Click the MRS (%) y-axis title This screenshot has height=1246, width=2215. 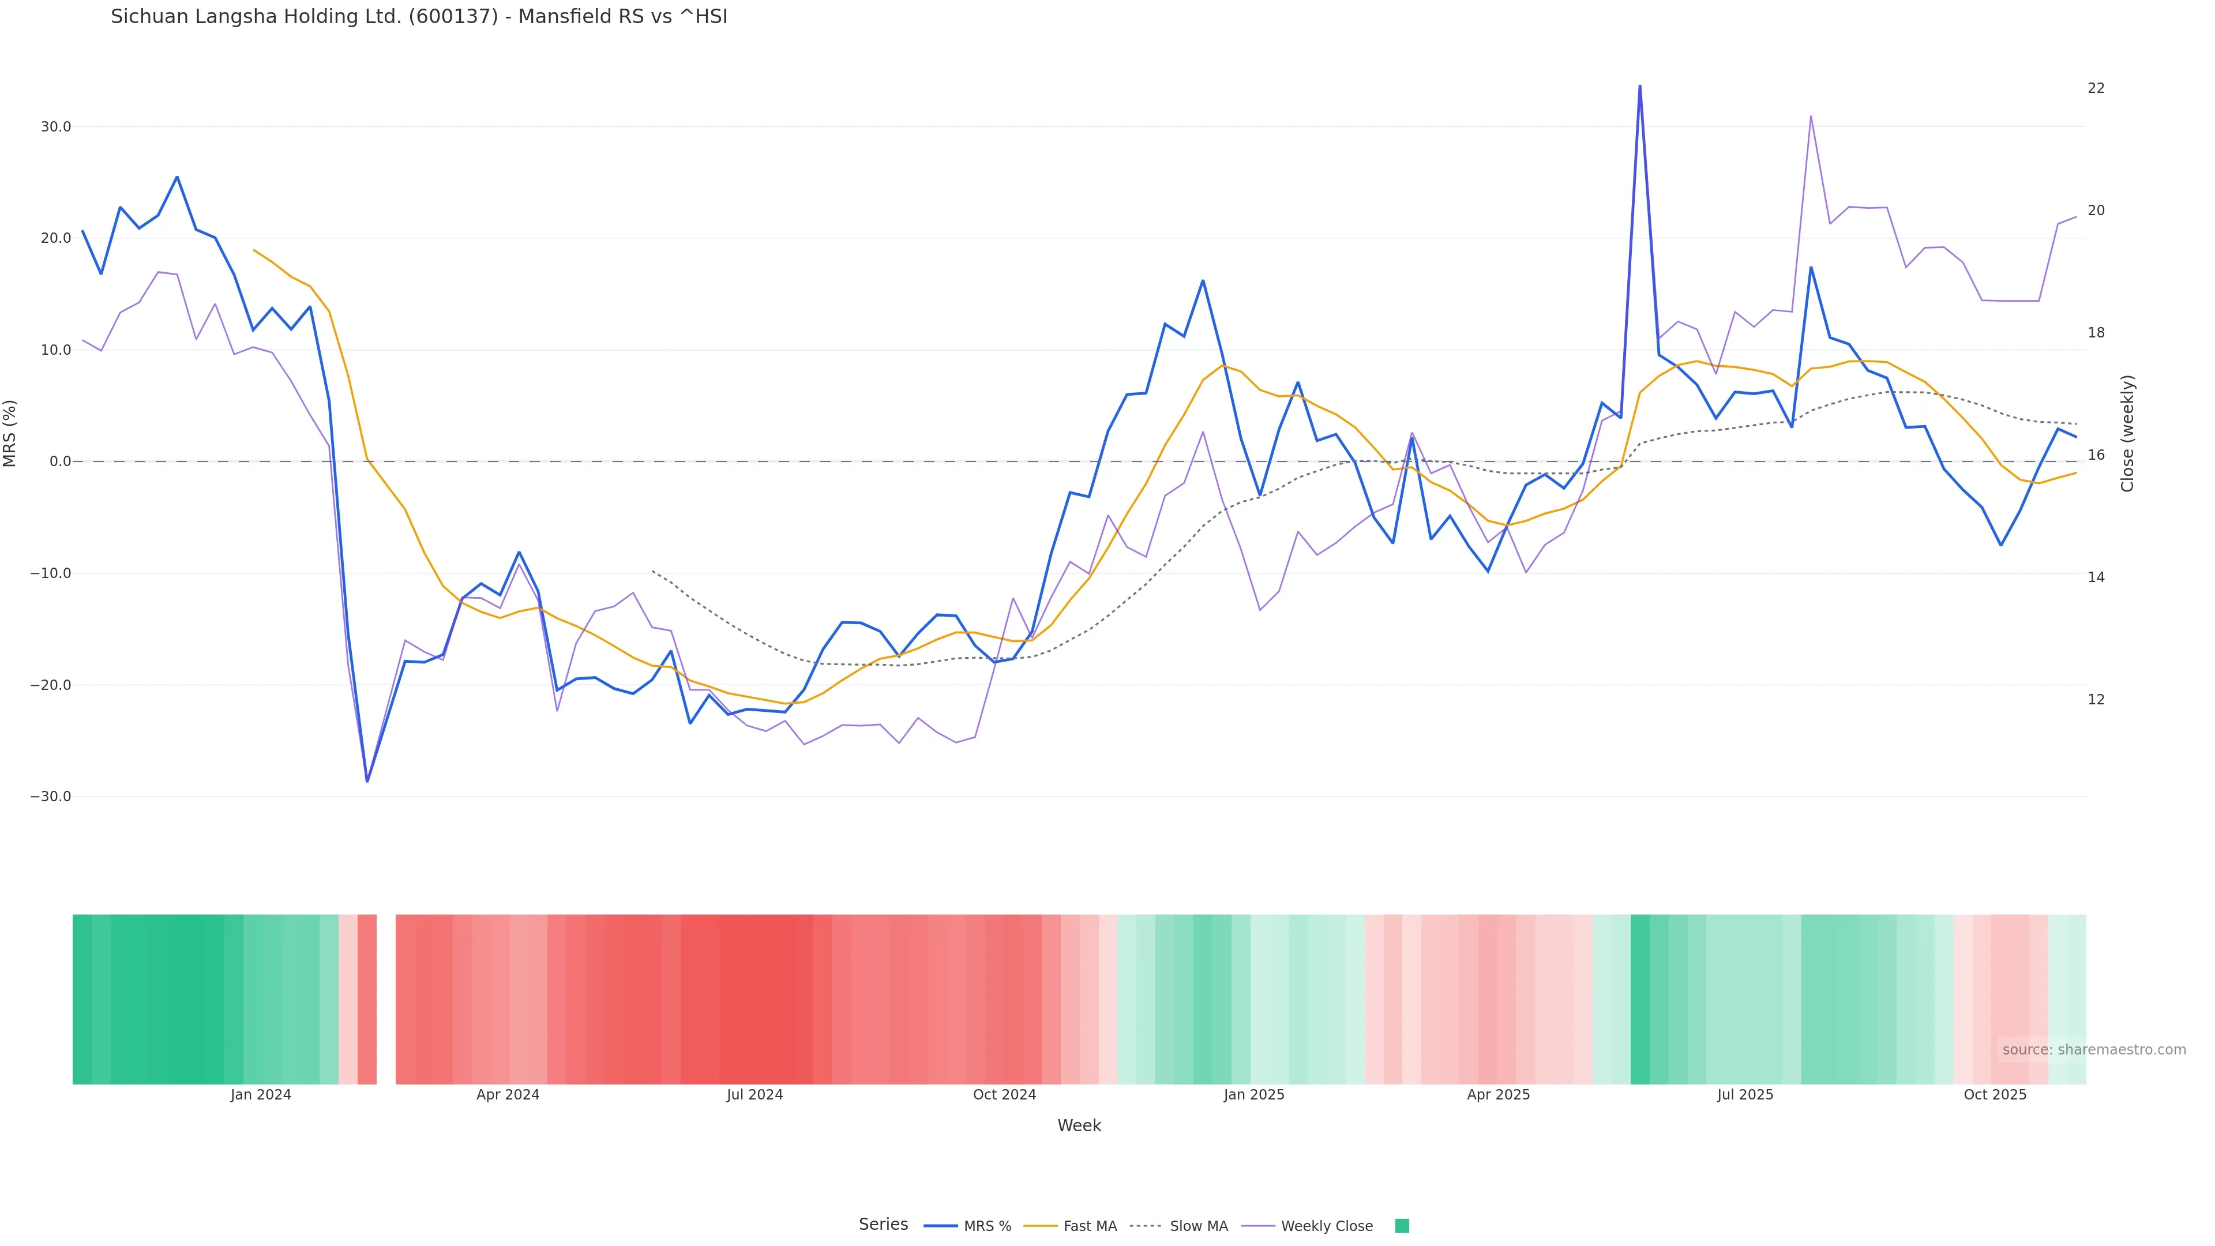pos(10,433)
